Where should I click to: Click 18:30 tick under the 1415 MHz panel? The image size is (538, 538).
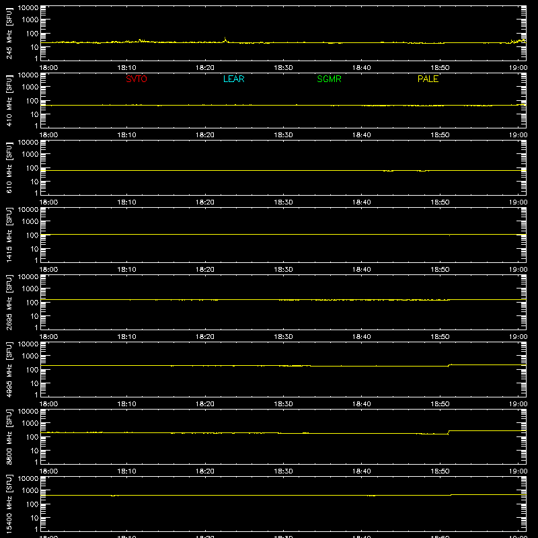pos(283,270)
